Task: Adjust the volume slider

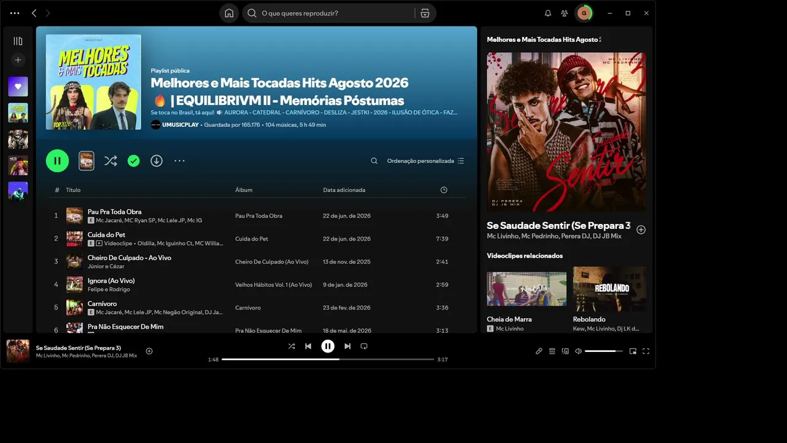Action: [604, 351]
